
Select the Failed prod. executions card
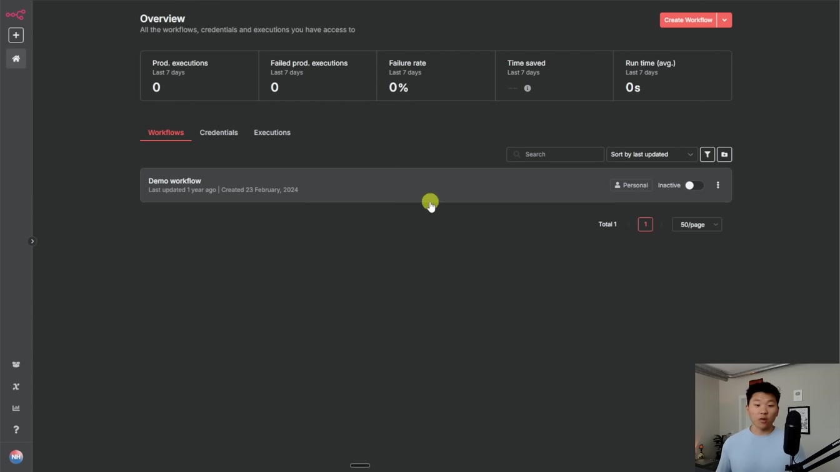tap(317, 76)
